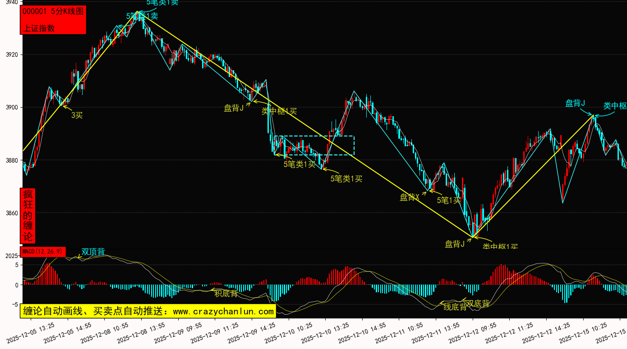Click the 000001 5分K线图 title box

click(x=53, y=12)
